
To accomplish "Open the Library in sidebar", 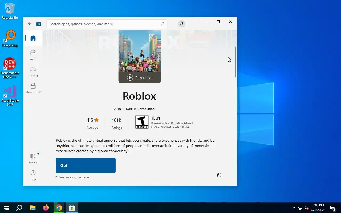I will point(33,159).
